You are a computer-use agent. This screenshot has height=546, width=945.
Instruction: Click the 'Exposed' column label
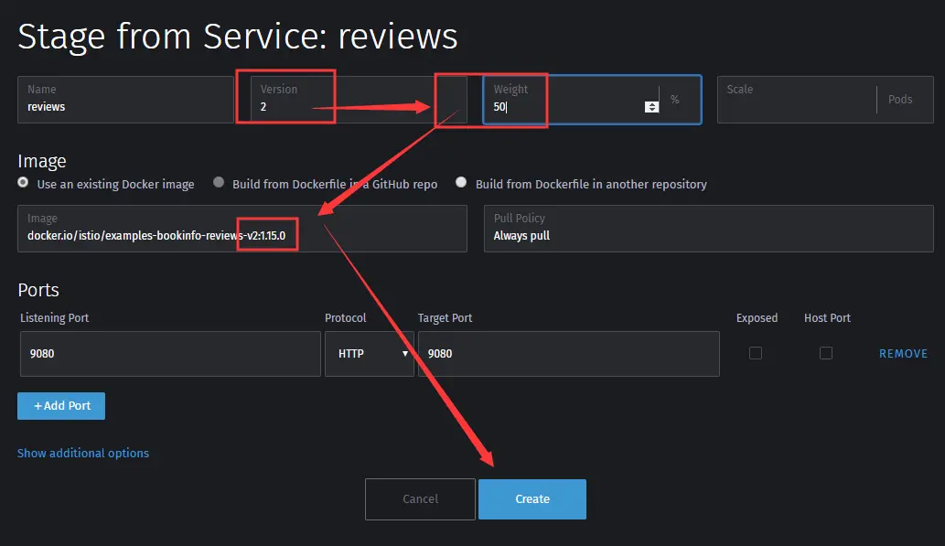click(757, 317)
